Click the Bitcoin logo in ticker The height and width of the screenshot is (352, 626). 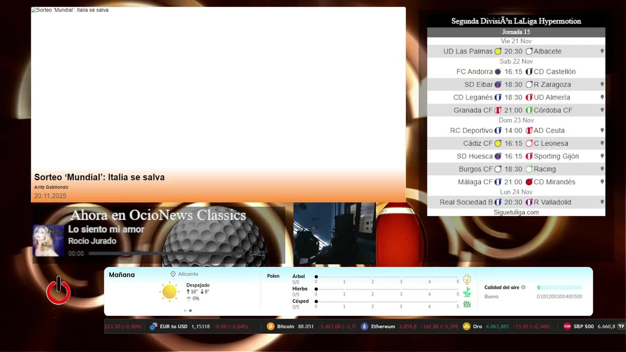[x=270, y=327]
